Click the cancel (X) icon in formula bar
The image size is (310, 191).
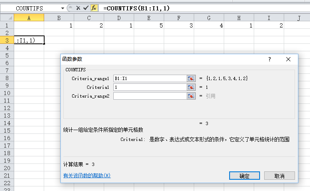(x=78, y=8)
